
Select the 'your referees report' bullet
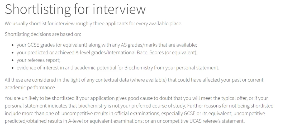39,60
